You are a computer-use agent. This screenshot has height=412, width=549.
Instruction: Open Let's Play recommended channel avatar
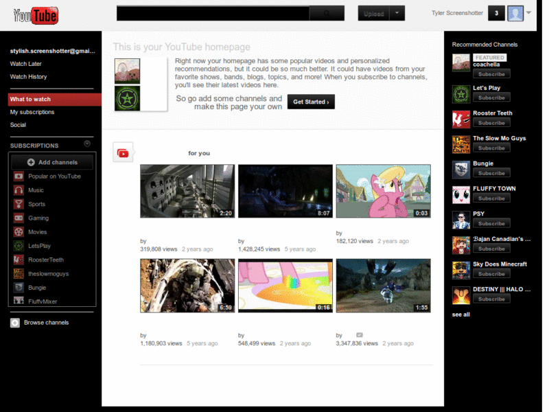click(x=460, y=94)
